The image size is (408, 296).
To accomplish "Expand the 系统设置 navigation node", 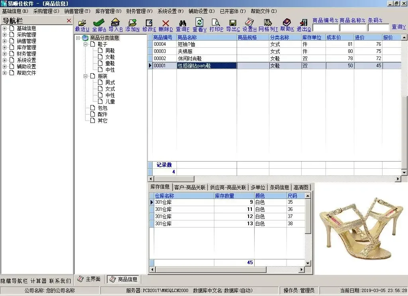I will coord(4,60).
